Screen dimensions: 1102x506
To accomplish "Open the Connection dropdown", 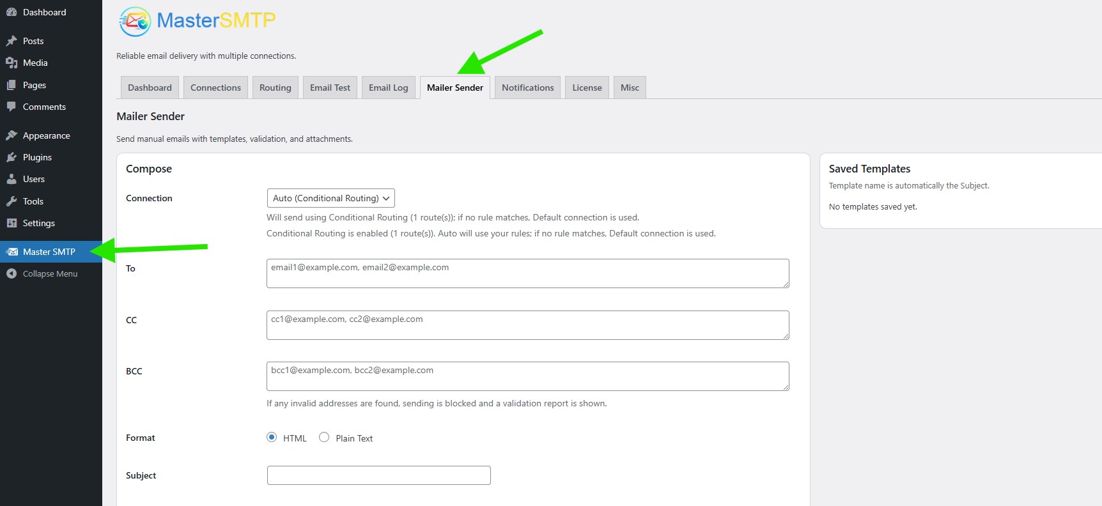I will [x=330, y=198].
